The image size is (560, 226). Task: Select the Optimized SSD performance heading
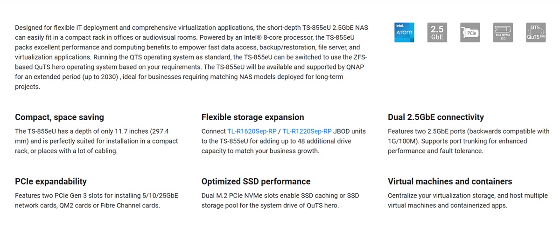pyautogui.click(x=256, y=181)
